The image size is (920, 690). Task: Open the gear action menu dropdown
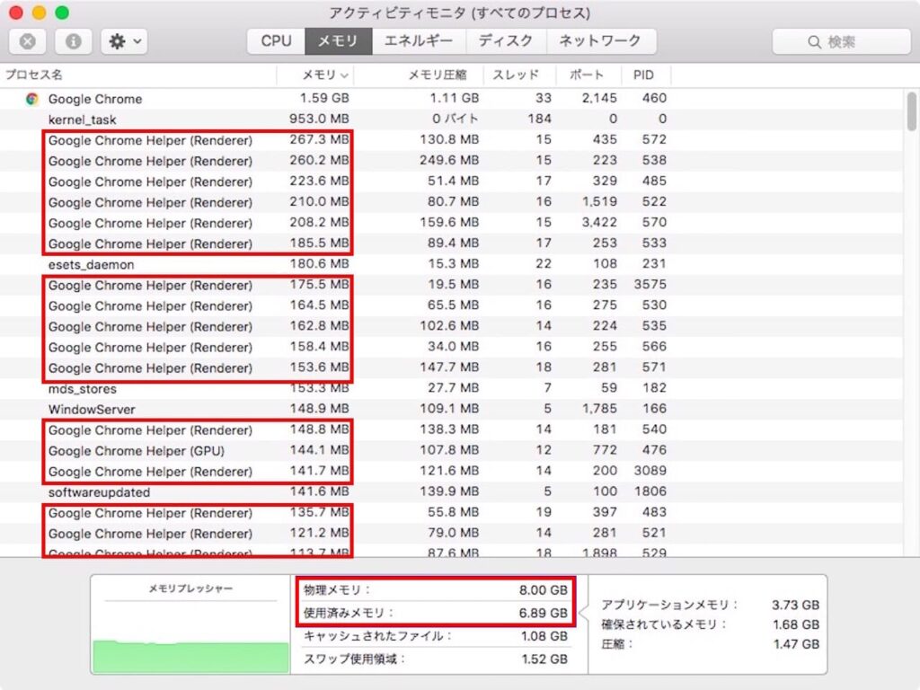(x=124, y=41)
